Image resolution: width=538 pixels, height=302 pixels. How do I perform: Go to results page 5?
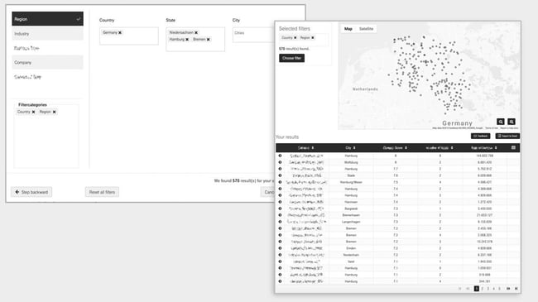point(500,289)
